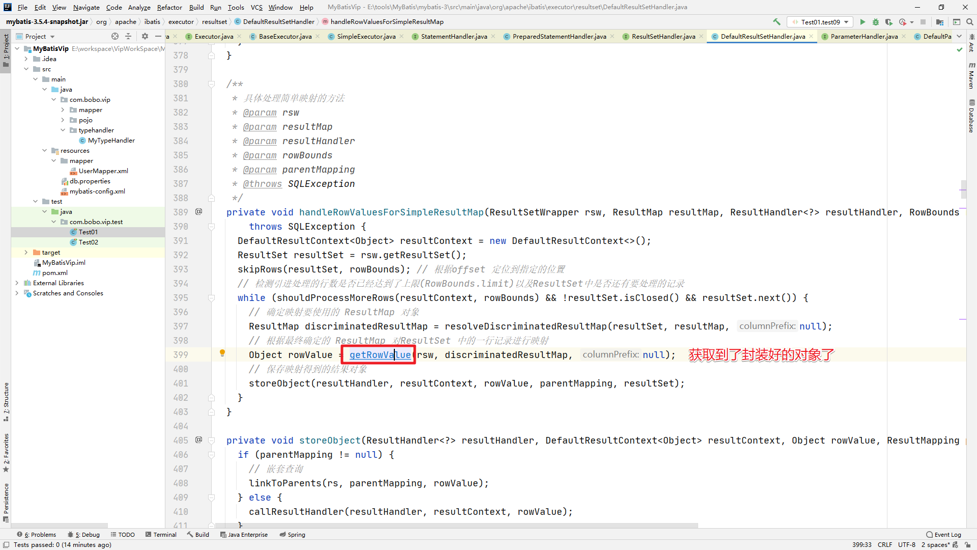Run Test01.test09 with the green play icon
The width and height of the screenshot is (977, 550).
(x=863, y=22)
